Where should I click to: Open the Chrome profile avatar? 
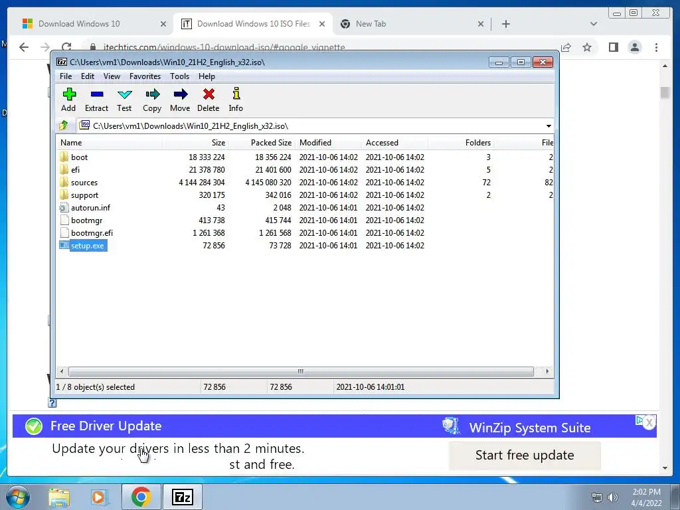click(634, 47)
